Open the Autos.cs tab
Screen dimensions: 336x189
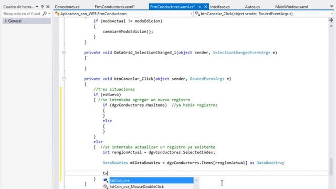click(x=252, y=7)
